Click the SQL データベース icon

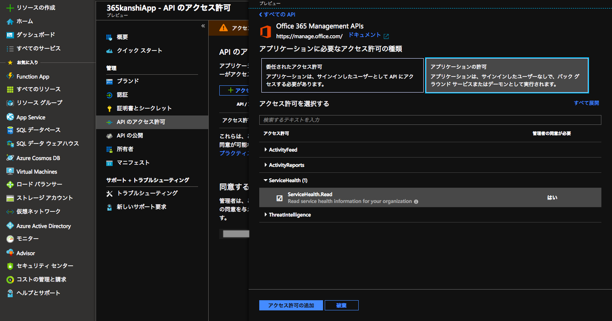pos(10,130)
